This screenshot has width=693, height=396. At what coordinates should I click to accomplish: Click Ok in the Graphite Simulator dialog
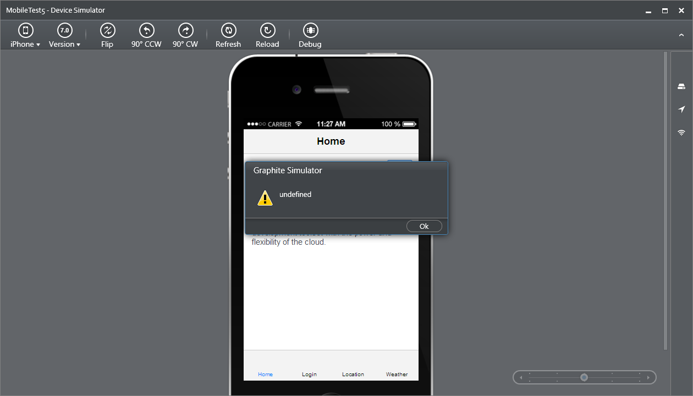424,226
